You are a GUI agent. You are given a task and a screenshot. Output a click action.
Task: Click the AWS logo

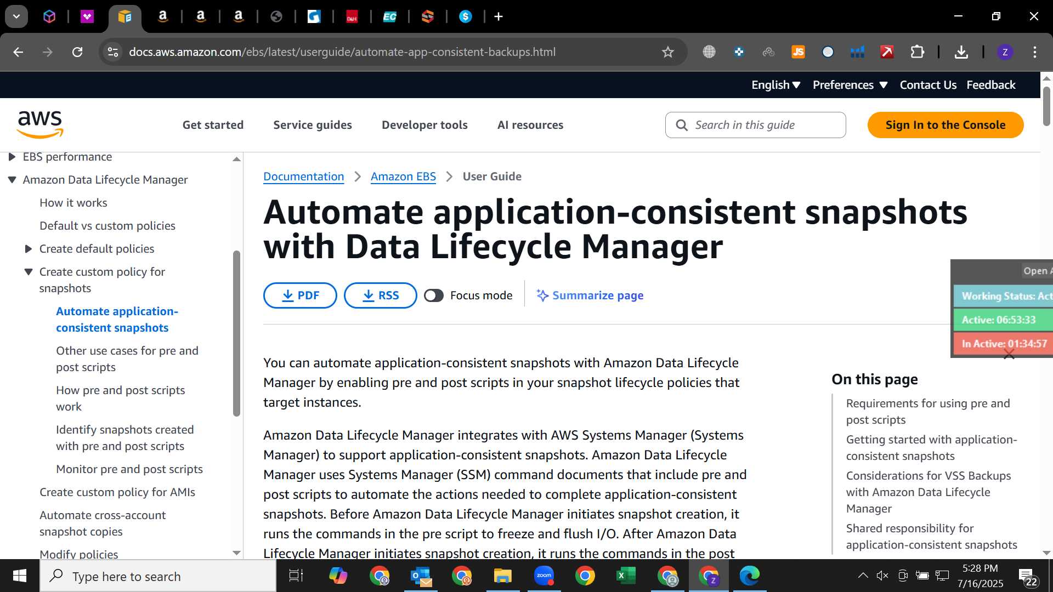click(40, 124)
